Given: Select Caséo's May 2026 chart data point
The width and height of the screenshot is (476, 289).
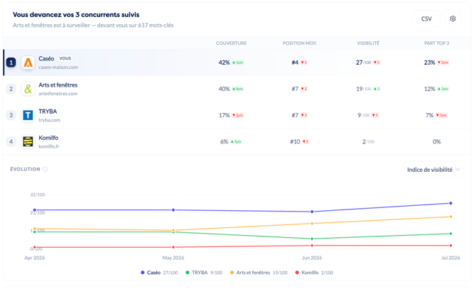Looking at the screenshot, I should (173, 210).
